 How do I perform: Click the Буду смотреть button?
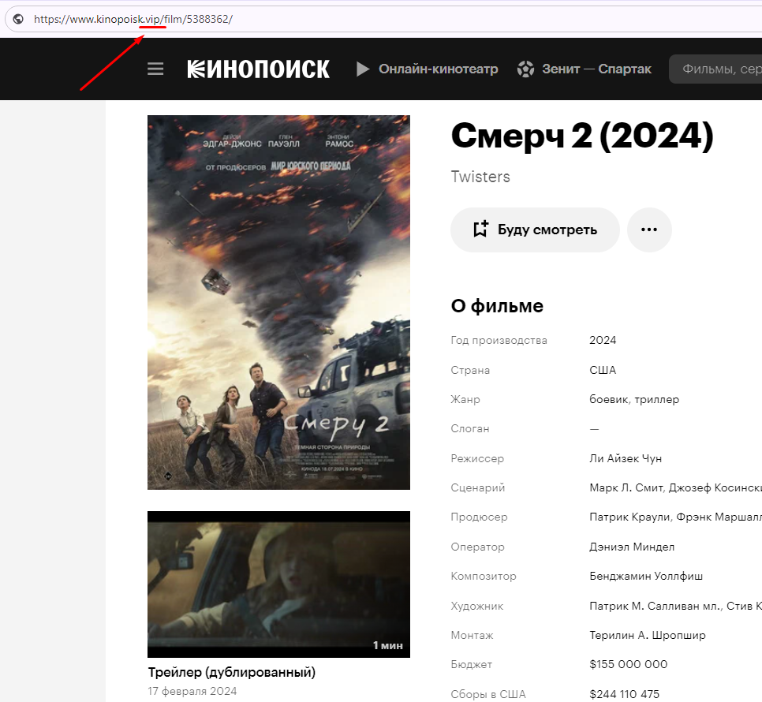[x=535, y=230]
